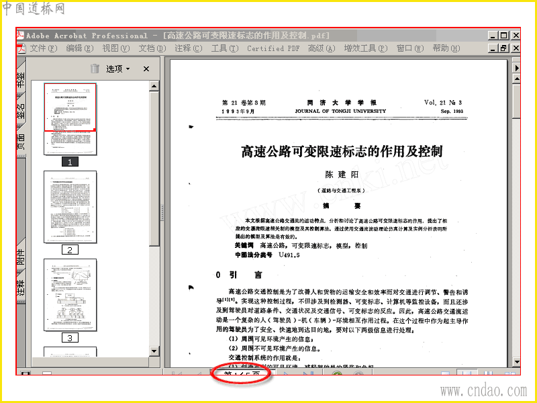Open the 文件(F) menu
The image size is (537, 403).
click(43, 48)
